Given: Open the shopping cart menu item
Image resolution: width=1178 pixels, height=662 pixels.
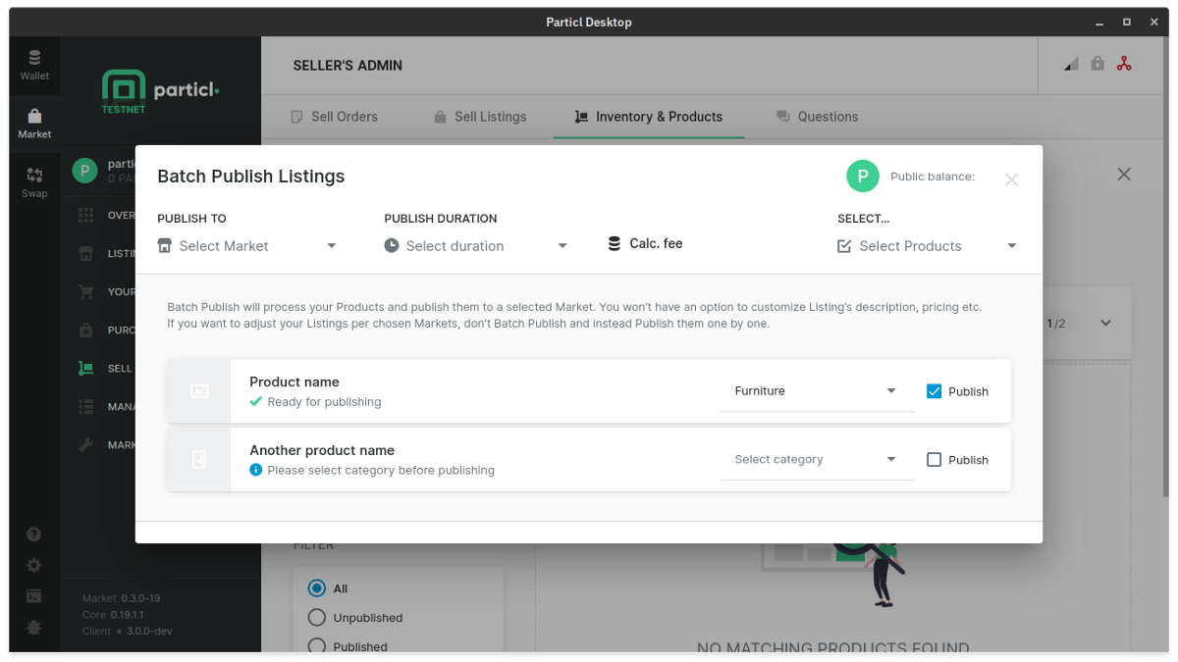Looking at the screenshot, I should coord(86,291).
